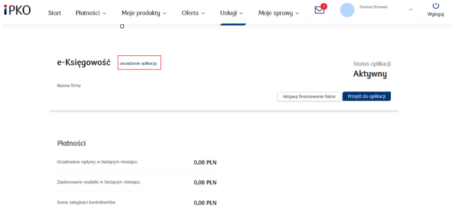Viewport: 453px width, 221px height.
Task: Expand the Moje sprawy chevron arrow
Action: point(297,13)
